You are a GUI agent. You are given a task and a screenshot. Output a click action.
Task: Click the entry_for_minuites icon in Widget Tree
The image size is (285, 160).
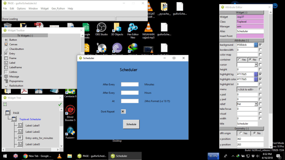click(x=20, y=138)
